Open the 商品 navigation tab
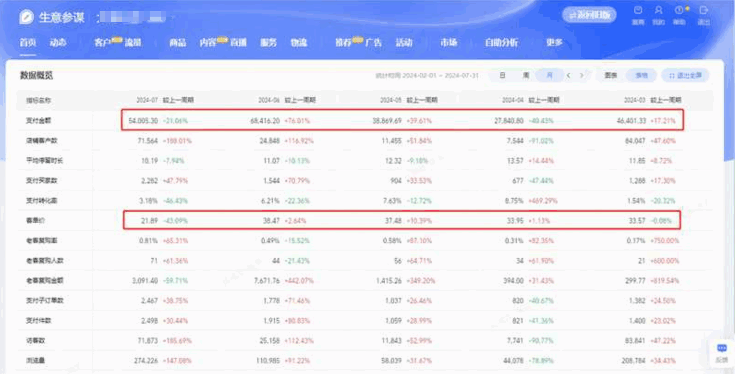The image size is (735, 374). coord(177,43)
